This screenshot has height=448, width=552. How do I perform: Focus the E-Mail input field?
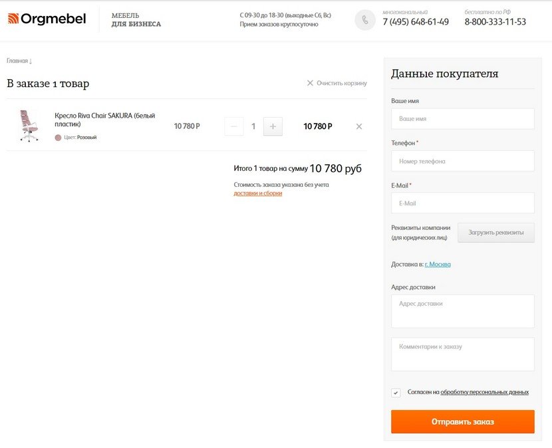click(463, 203)
